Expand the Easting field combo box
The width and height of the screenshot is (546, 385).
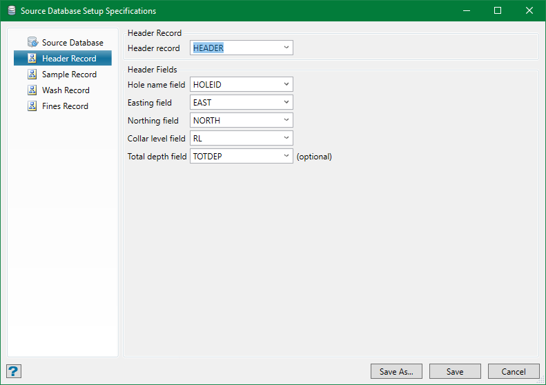[x=286, y=103]
